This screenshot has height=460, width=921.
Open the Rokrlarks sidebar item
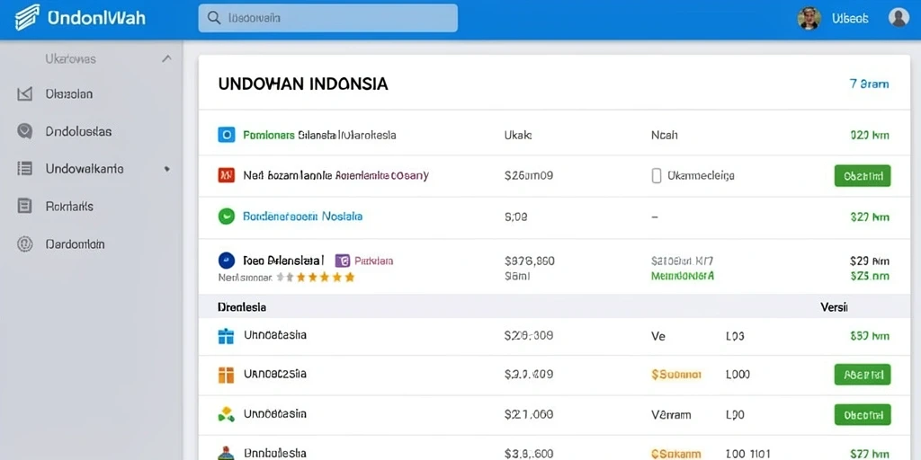(x=68, y=207)
